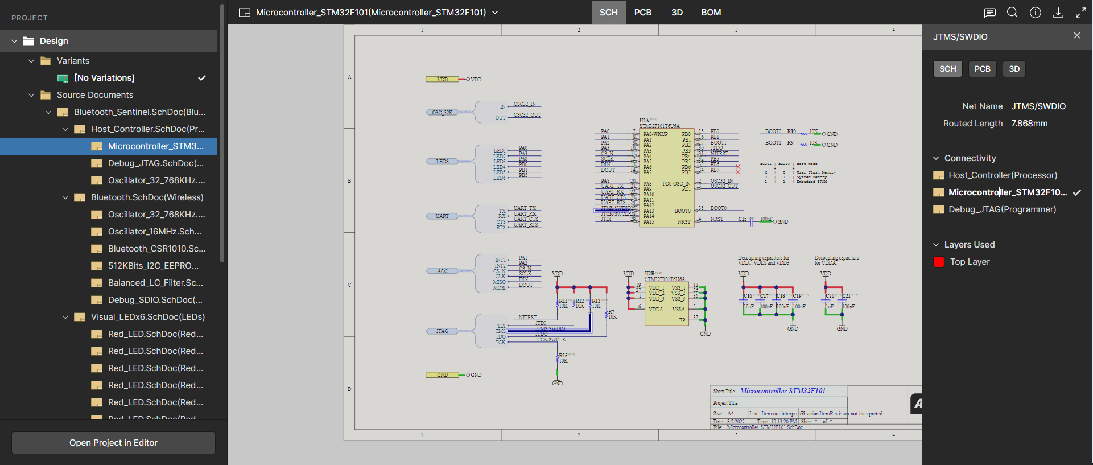The width and height of the screenshot is (1093, 465).
Task: Toggle fullscreen with the expand arrows icon
Action: click(x=1081, y=13)
